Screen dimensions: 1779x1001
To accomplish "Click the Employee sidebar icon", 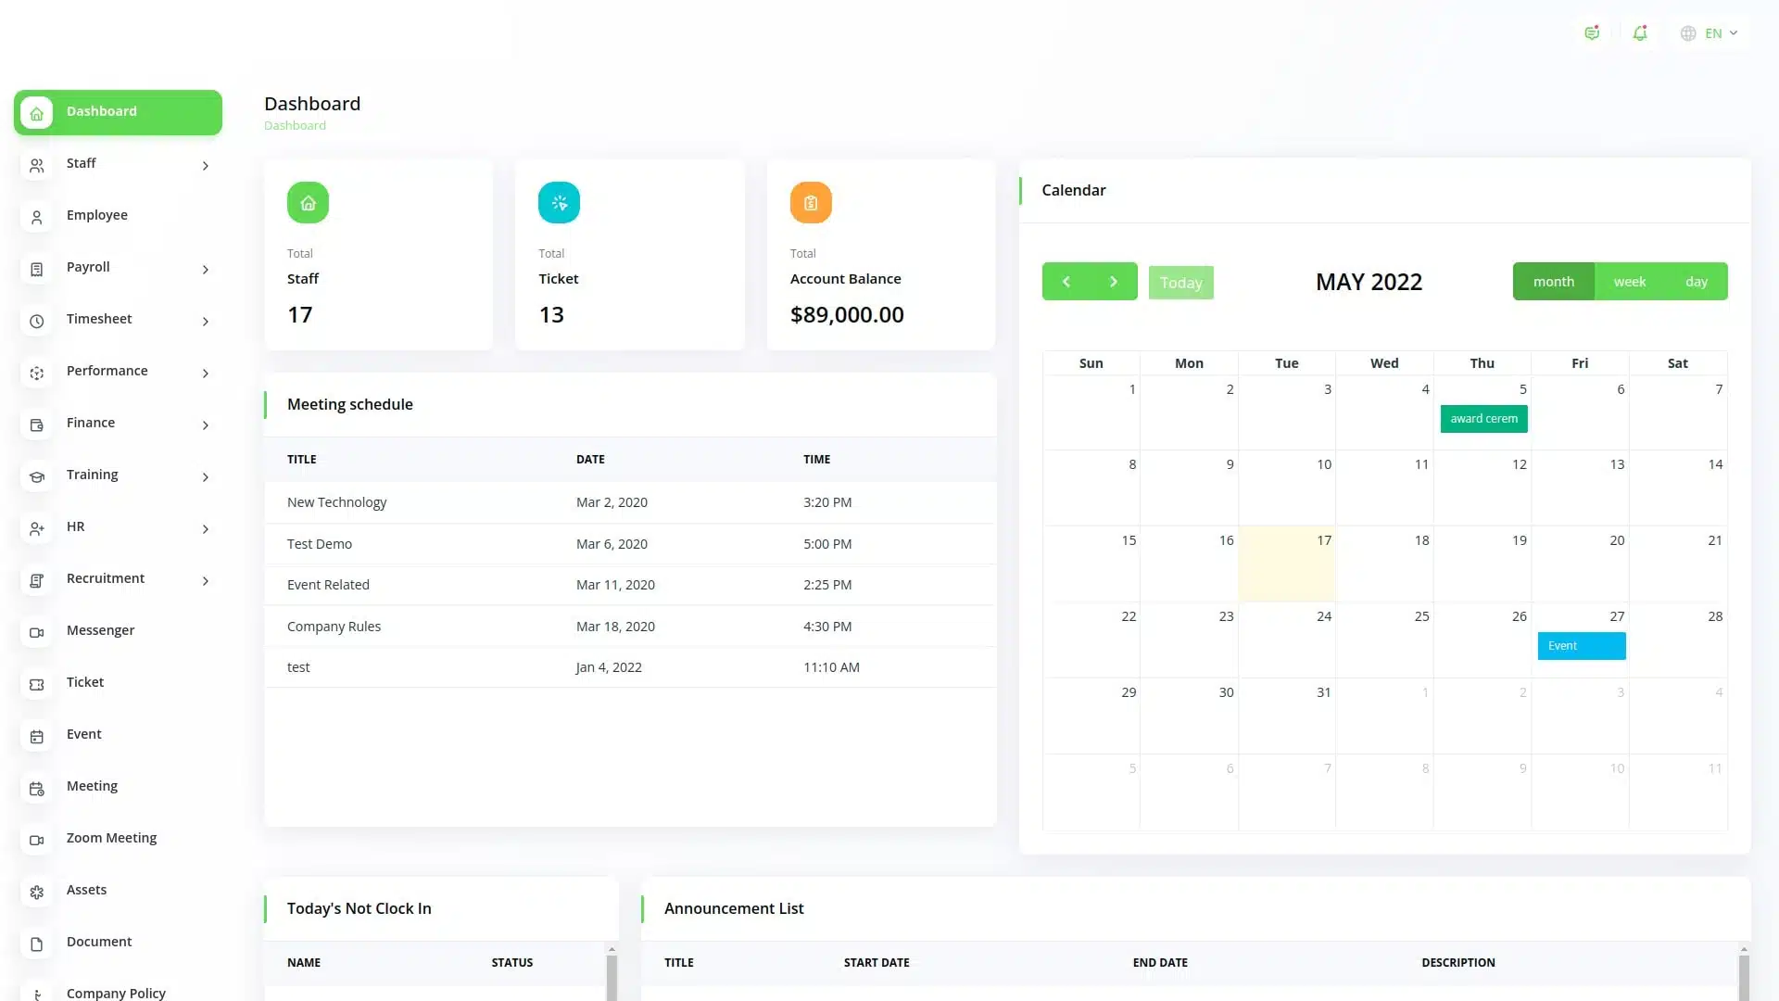I will click(35, 215).
